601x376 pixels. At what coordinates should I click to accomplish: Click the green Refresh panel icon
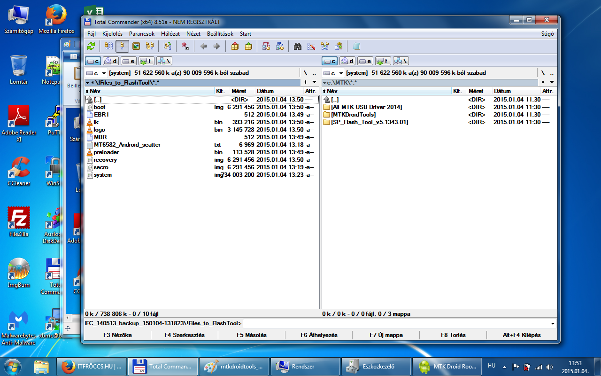[x=91, y=46]
